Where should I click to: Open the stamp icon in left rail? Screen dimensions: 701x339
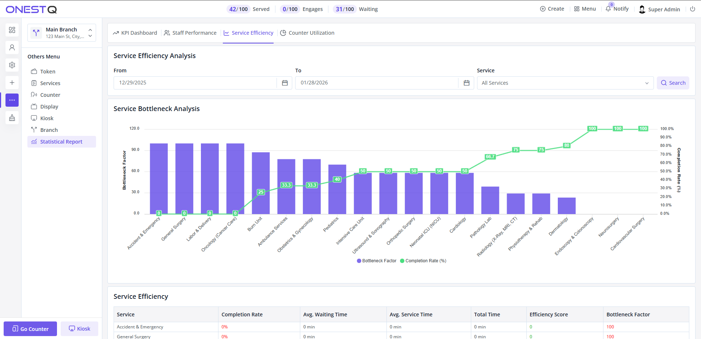12,118
